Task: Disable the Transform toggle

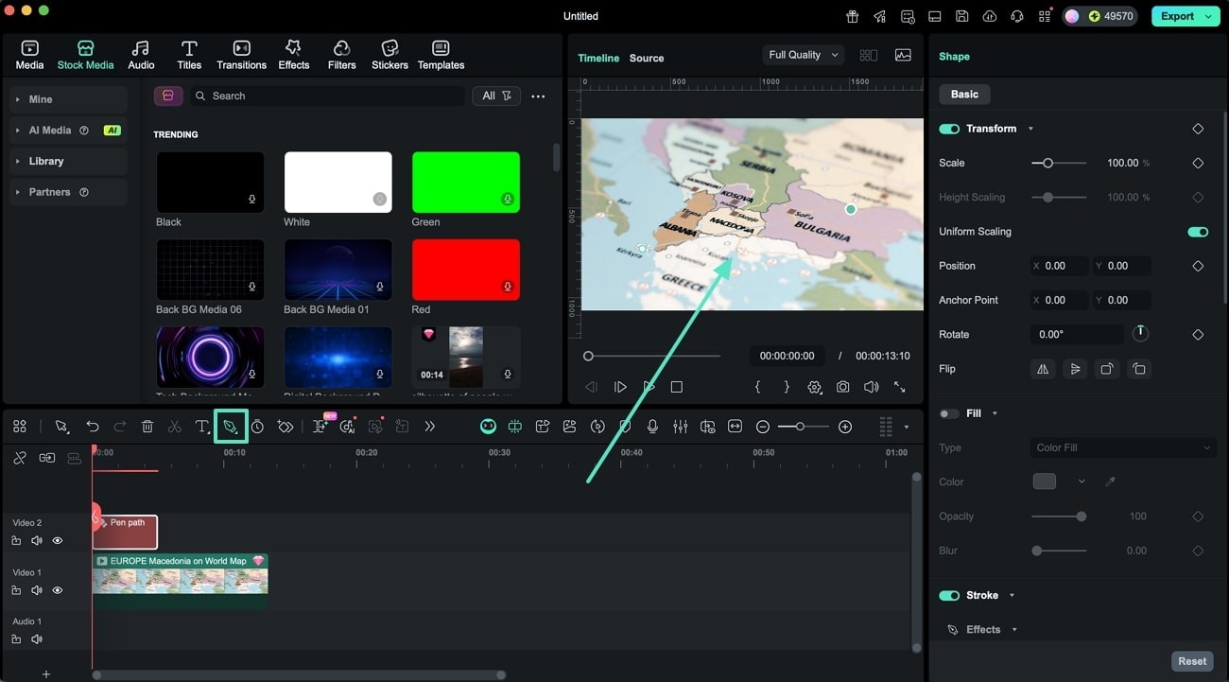Action: pos(949,129)
